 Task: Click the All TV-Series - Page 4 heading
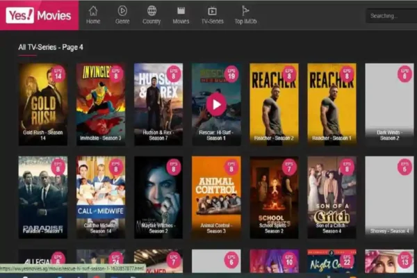[x=51, y=47]
